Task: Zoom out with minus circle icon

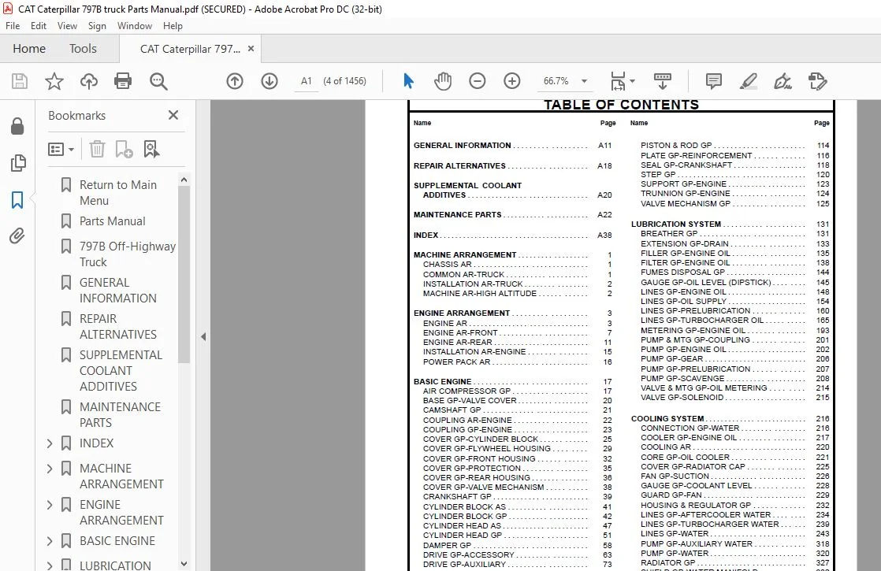Action: (477, 81)
